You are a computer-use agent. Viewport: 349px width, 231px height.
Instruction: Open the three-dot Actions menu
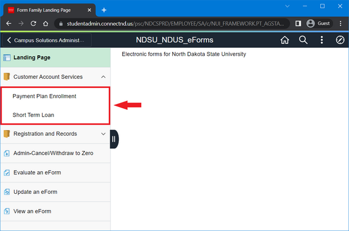point(321,40)
